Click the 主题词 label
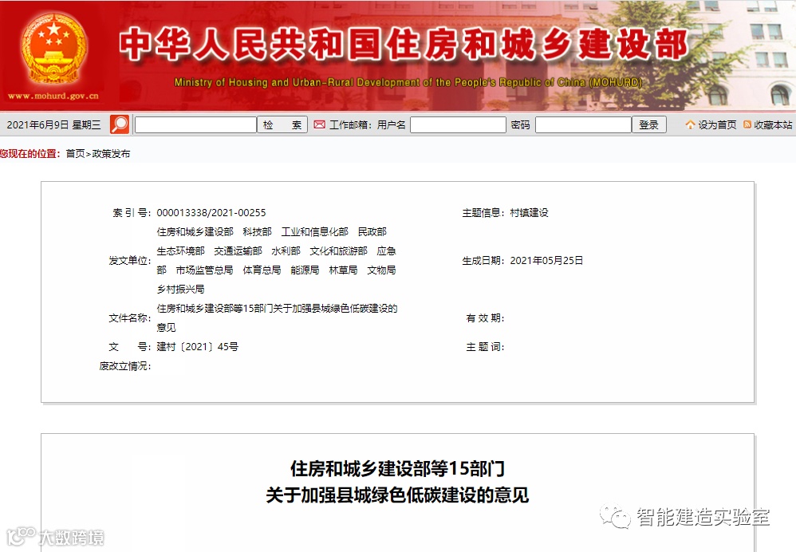The height and width of the screenshot is (552, 796). pos(485,347)
